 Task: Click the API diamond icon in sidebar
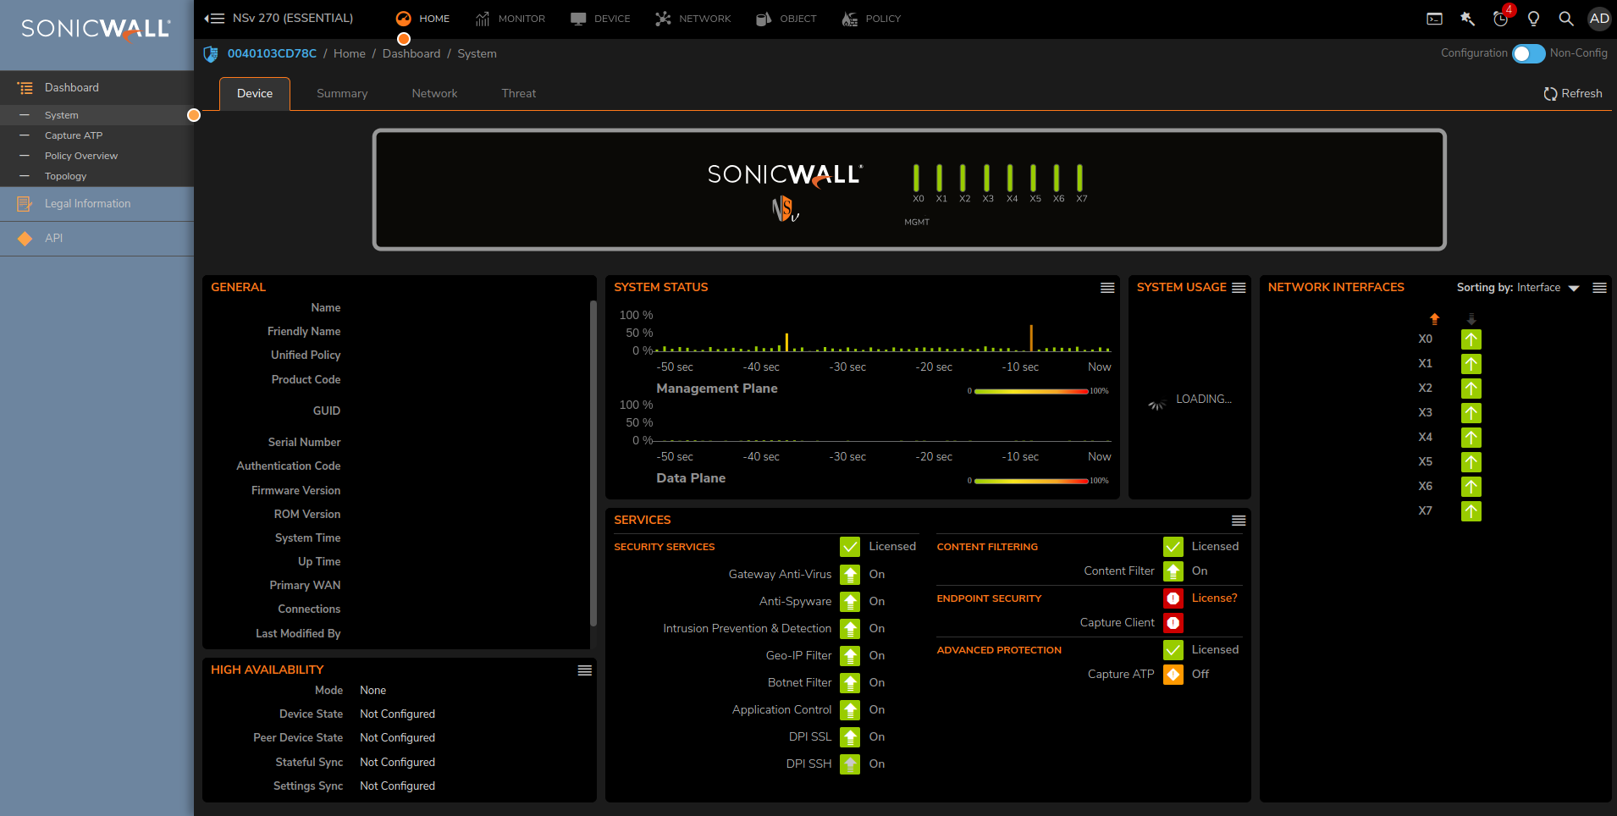(25, 239)
